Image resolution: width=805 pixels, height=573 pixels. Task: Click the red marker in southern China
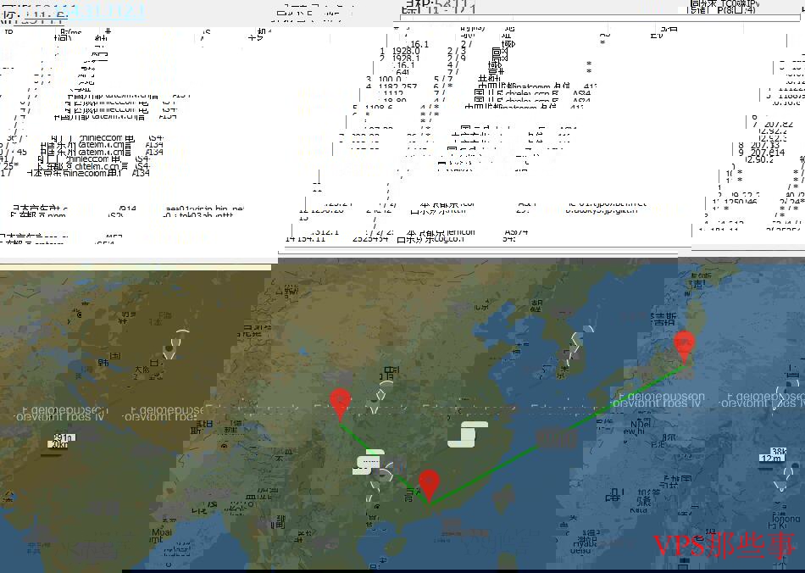coord(430,485)
